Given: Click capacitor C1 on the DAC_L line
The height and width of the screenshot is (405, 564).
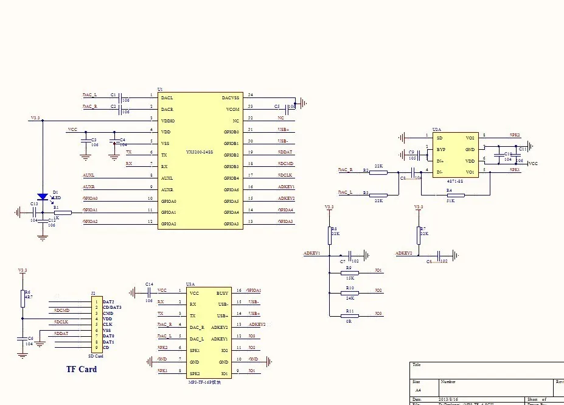Looking at the screenshot, I should [x=120, y=98].
